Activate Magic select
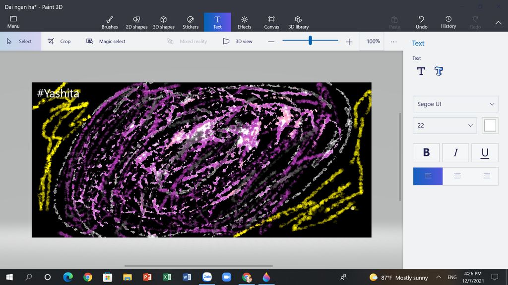The height and width of the screenshot is (285, 508). tap(106, 42)
